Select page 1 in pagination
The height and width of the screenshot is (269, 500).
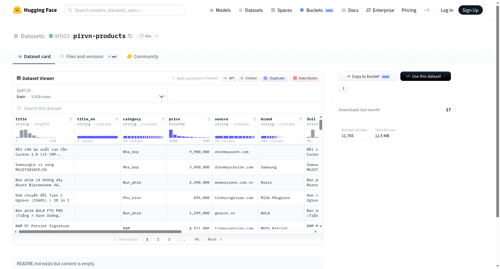tap(147, 239)
